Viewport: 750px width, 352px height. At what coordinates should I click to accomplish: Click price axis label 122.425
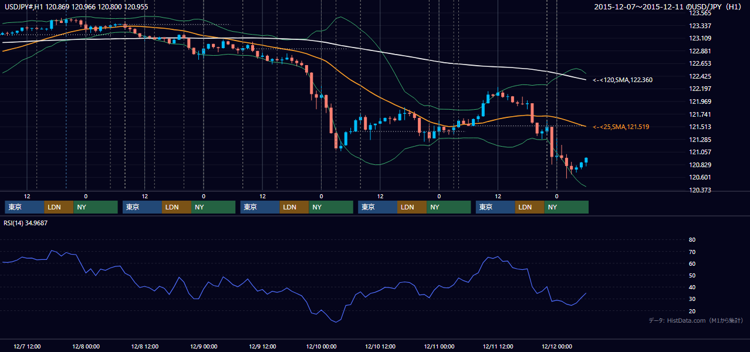[700, 76]
